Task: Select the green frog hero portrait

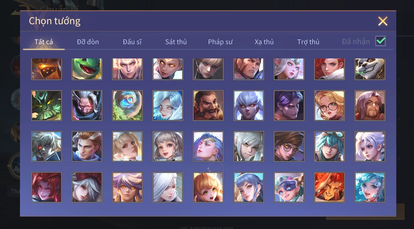Action: (x=87, y=69)
